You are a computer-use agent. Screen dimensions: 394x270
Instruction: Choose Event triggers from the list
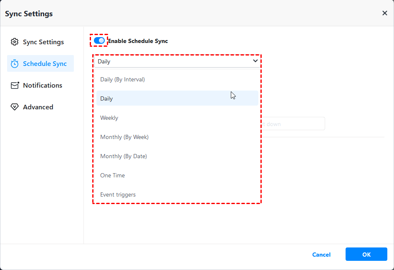click(x=118, y=195)
